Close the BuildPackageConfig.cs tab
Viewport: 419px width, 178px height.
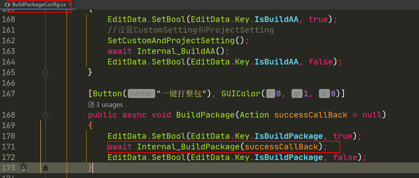coord(70,4)
